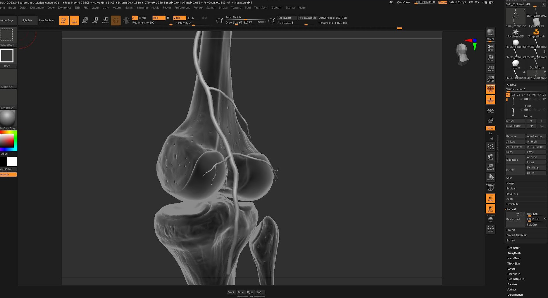Click the Frame view icon
The image size is (548, 298).
tap(490, 146)
